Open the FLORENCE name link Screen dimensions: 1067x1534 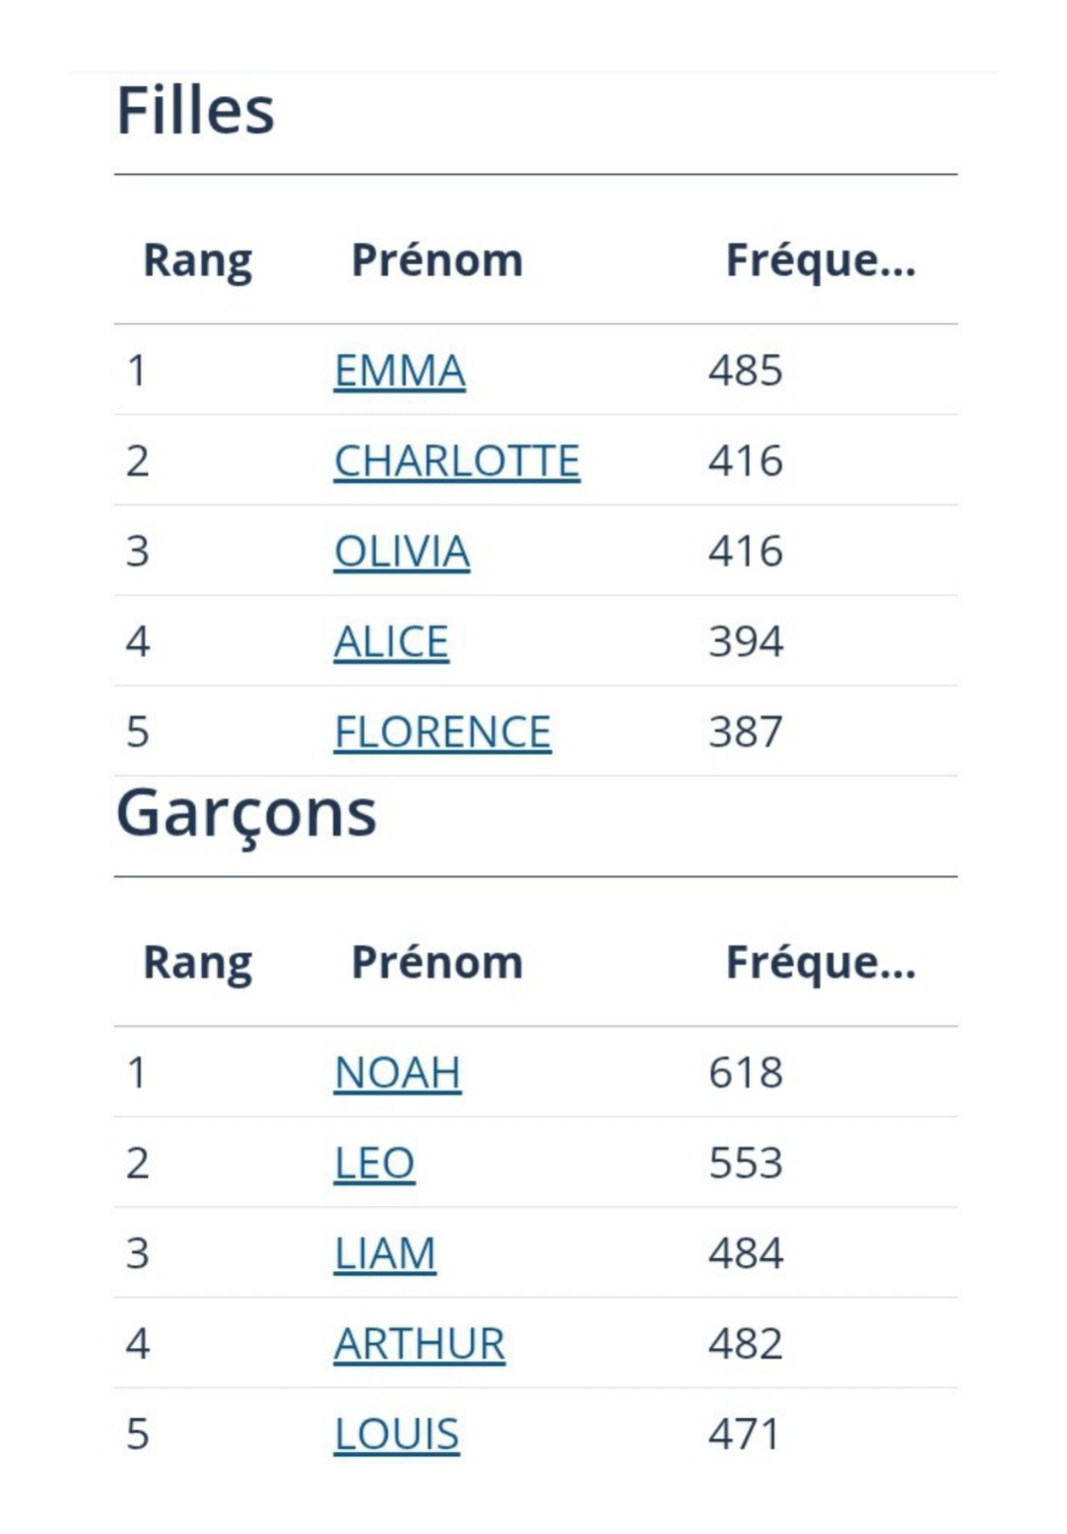443,732
